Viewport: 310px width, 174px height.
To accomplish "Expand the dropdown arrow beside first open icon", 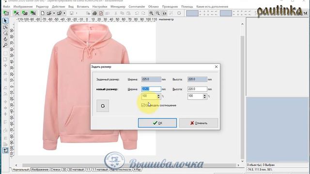I will point(54,13).
